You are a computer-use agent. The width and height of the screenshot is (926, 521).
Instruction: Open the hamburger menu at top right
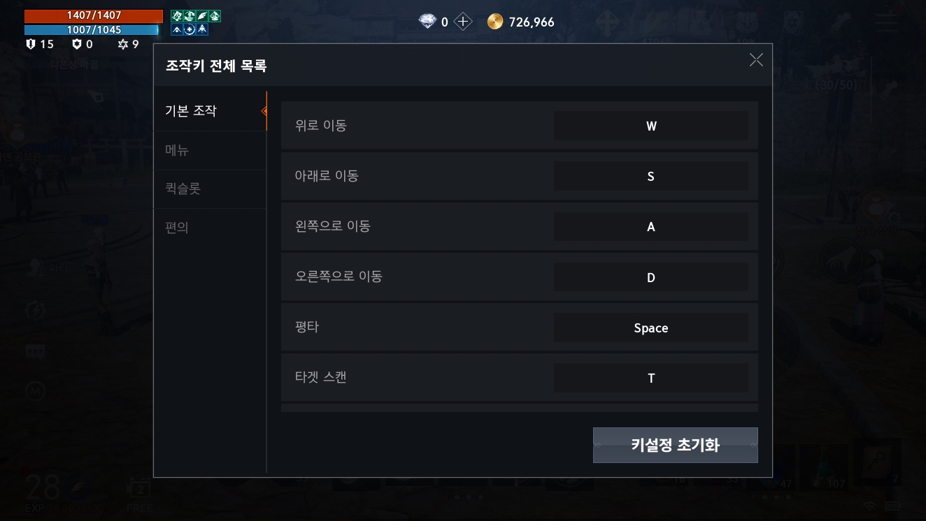tap(887, 22)
